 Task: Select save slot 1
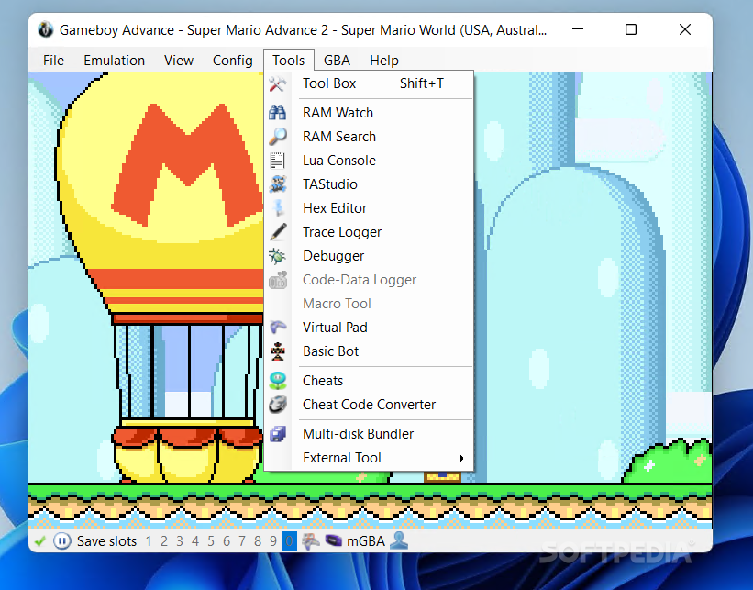[149, 541]
